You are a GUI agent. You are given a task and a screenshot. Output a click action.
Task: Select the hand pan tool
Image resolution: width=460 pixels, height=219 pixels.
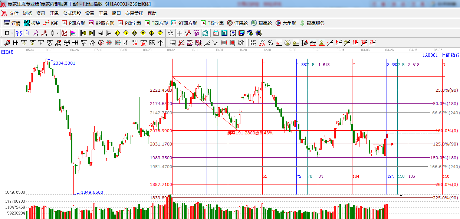(x=171, y=33)
